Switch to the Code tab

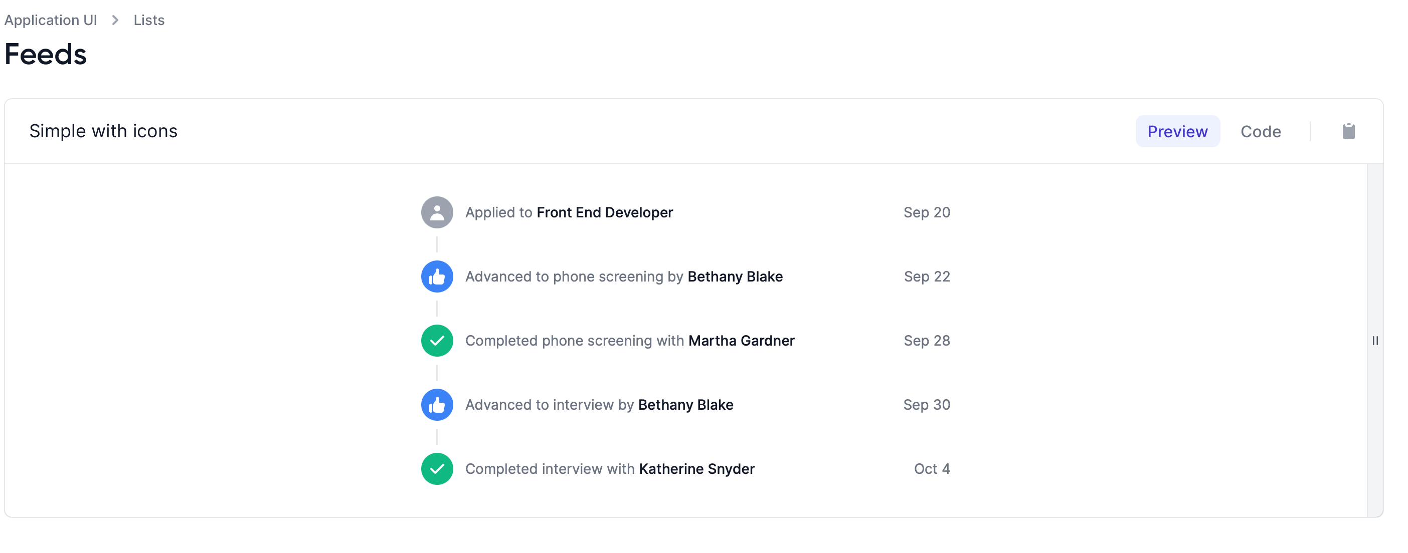1261,131
